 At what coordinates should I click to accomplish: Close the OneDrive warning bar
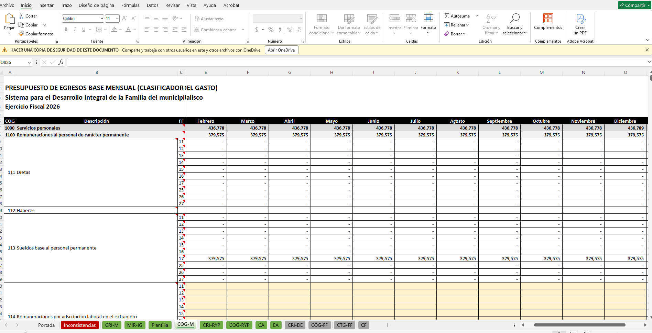click(x=647, y=50)
